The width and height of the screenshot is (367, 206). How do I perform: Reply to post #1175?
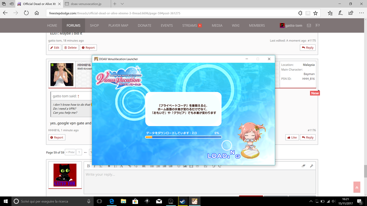coord(308,47)
